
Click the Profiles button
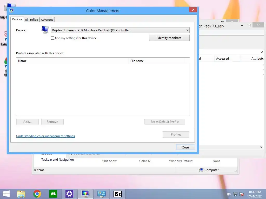click(176, 134)
